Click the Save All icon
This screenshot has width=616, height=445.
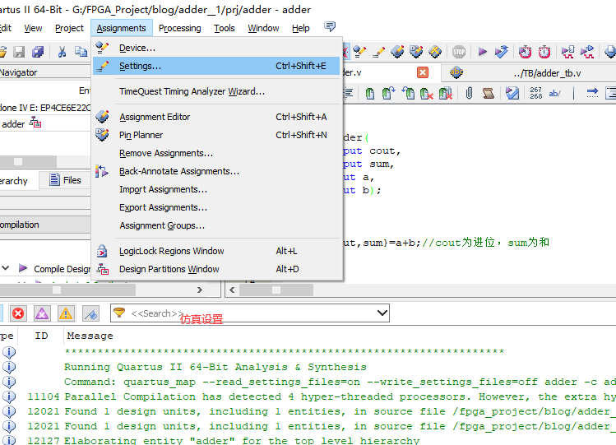click(x=38, y=52)
